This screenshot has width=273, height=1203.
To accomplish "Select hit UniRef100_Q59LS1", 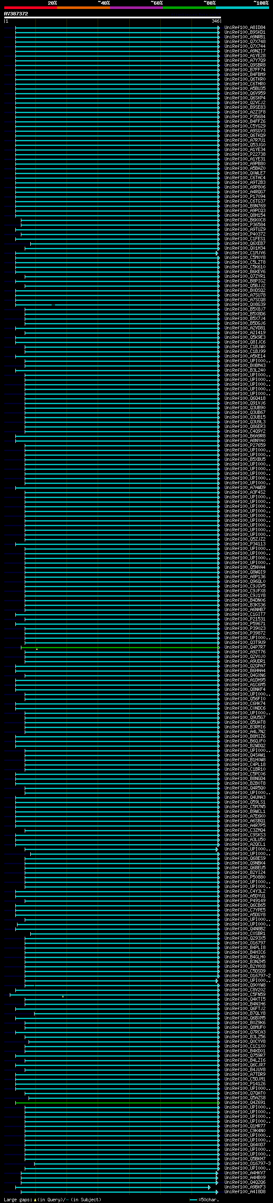I will (x=244, y=802).
